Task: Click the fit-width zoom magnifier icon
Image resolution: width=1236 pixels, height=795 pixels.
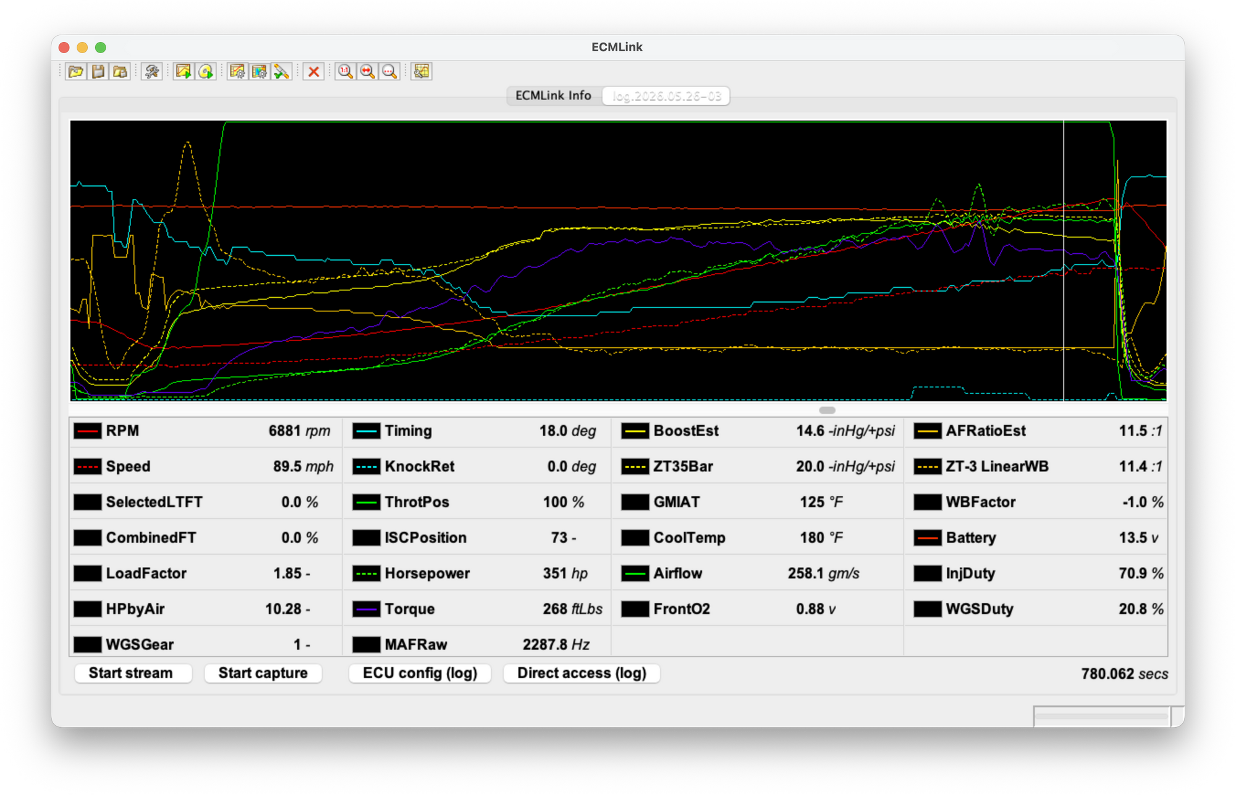Action: tap(368, 72)
